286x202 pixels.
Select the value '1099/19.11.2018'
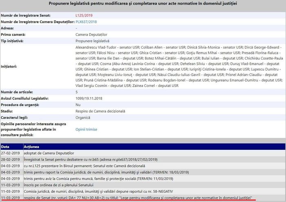pos(89,98)
